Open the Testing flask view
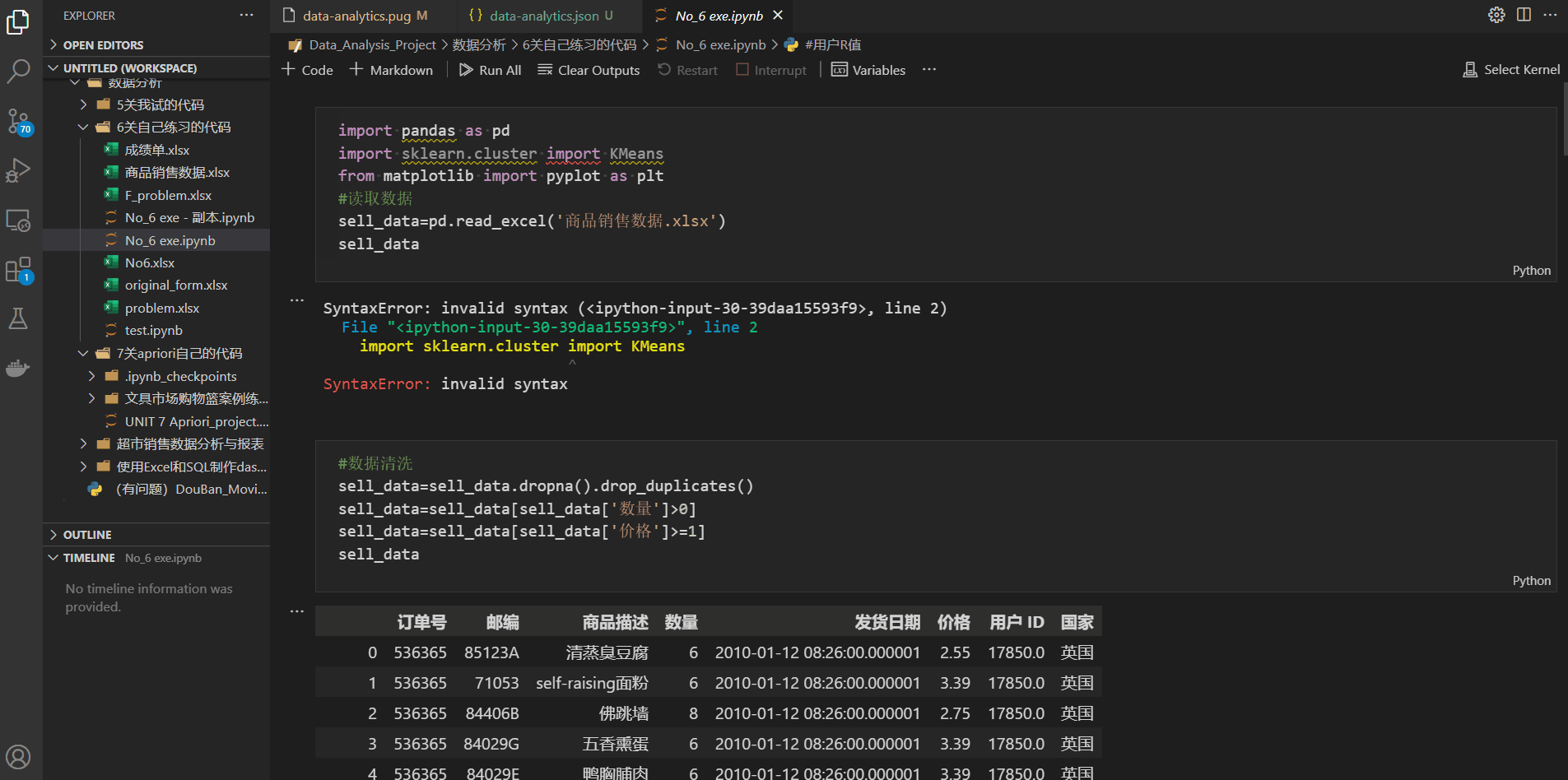Image resolution: width=1568 pixels, height=780 pixels. click(x=18, y=319)
